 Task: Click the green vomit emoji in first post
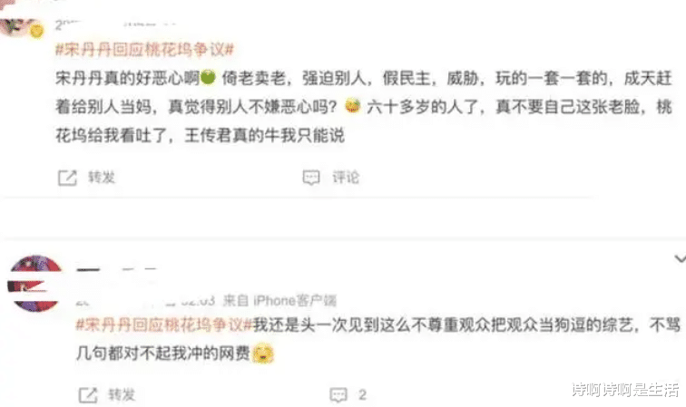(208, 77)
